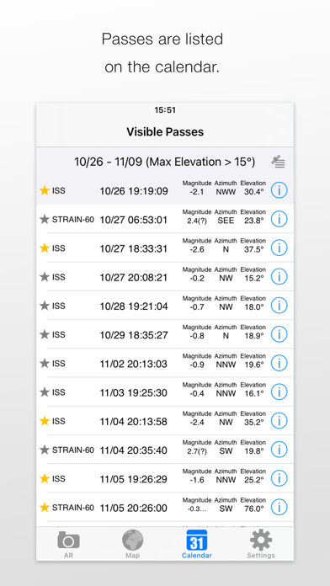Go to the Settings tab
The height and width of the screenshot is (586, 330).
(261, 544)
